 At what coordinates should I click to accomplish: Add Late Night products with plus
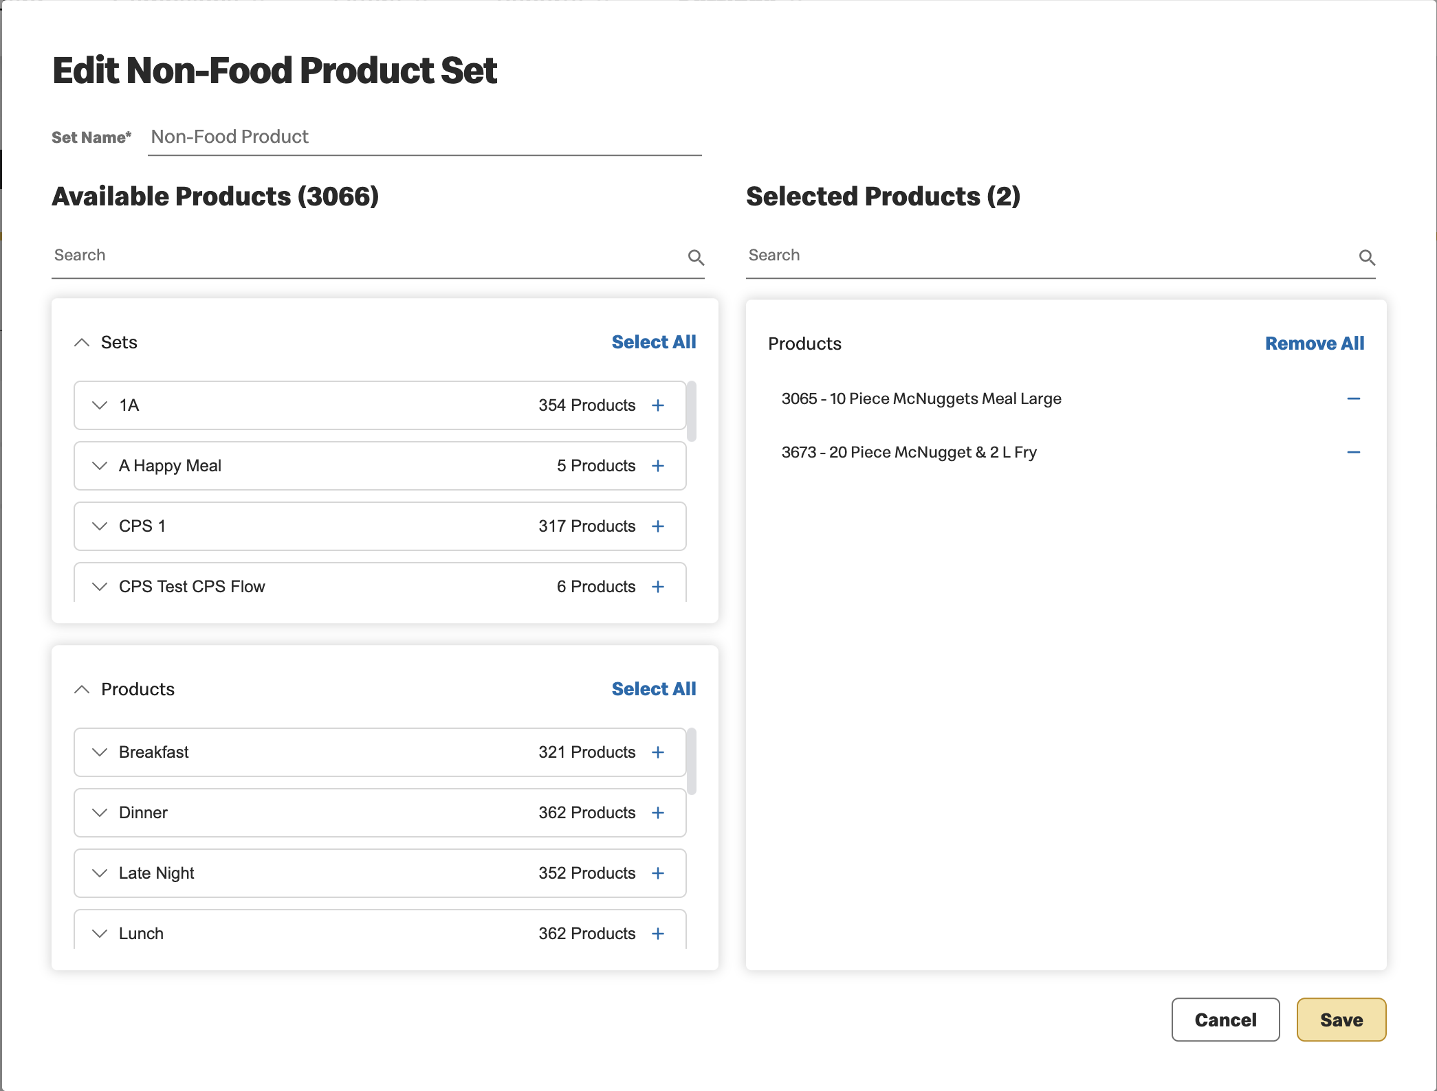pos(658,873)
